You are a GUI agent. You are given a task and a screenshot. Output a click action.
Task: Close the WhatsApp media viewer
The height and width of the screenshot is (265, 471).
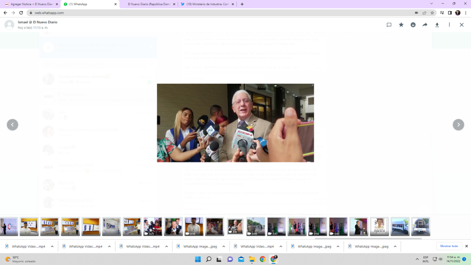pos(461,25)
